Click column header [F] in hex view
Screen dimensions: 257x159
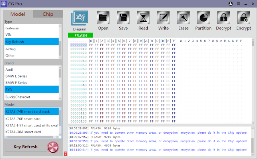click(x=174, y=41)
